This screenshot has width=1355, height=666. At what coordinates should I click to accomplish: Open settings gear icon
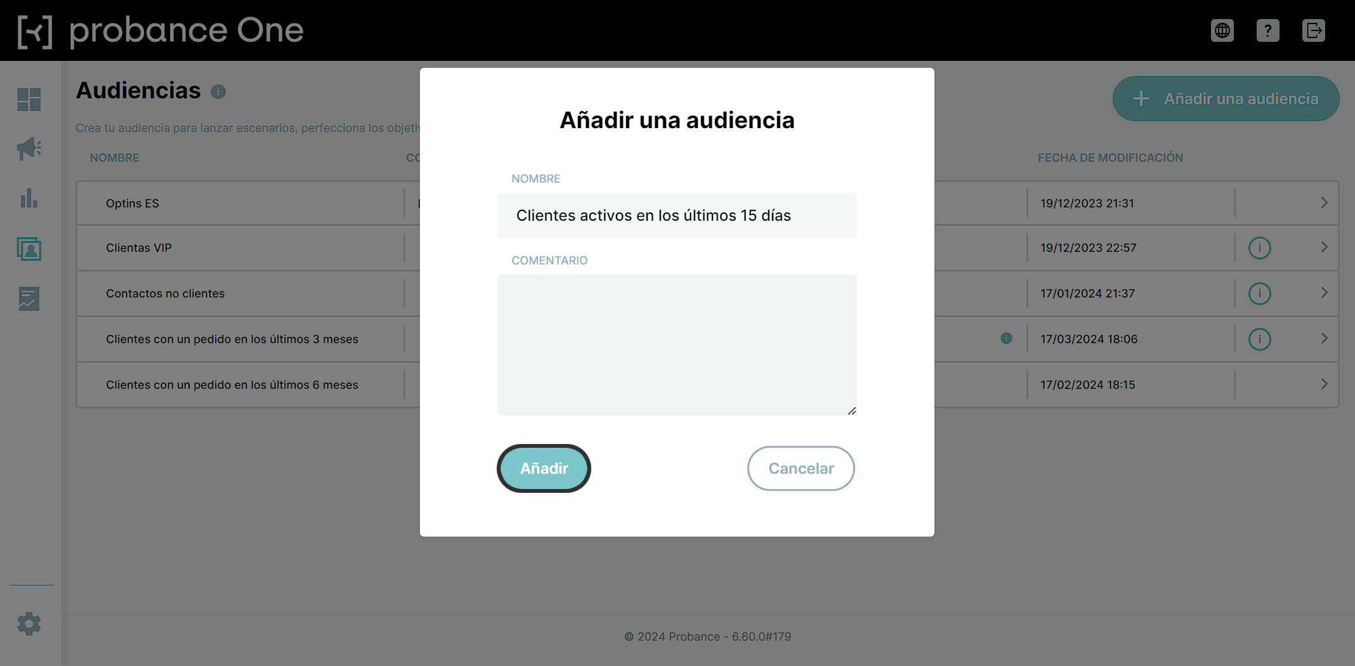[29, 624]
